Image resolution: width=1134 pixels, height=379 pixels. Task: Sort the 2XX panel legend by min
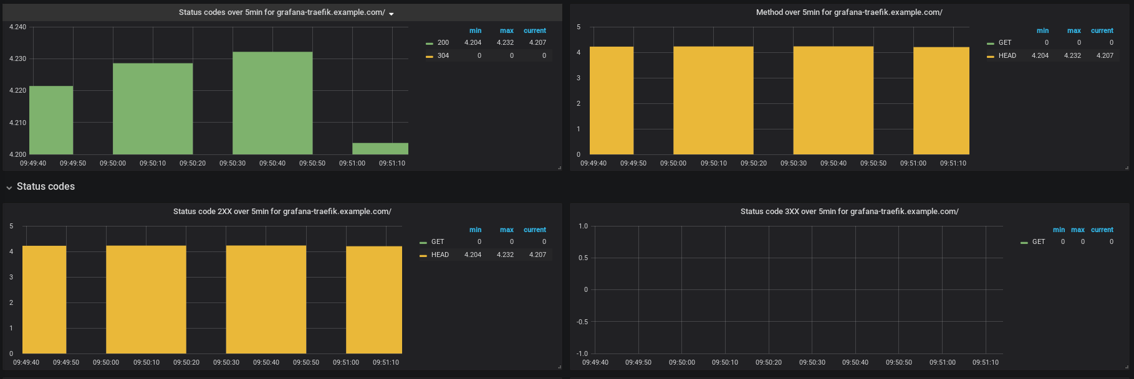pos(475,230)
